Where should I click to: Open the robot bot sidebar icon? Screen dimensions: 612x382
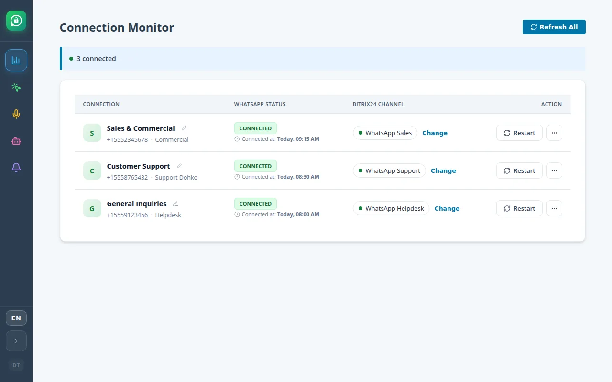click(x=16, y=140)
